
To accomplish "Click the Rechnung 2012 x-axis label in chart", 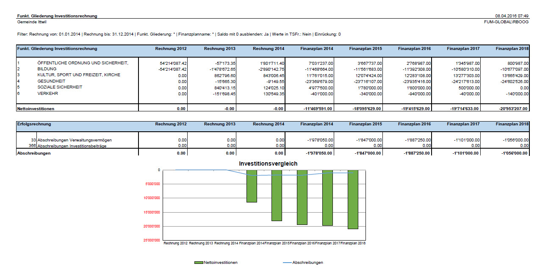I will (x=175, y=244).
